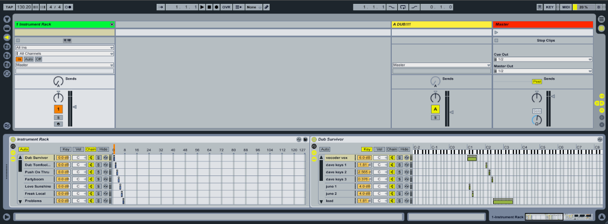Viewport: 608px width, 224px height.
Task: Show Key zone editor in Instrument Rack
Action: pyautogui.click(x=65, y=149)
